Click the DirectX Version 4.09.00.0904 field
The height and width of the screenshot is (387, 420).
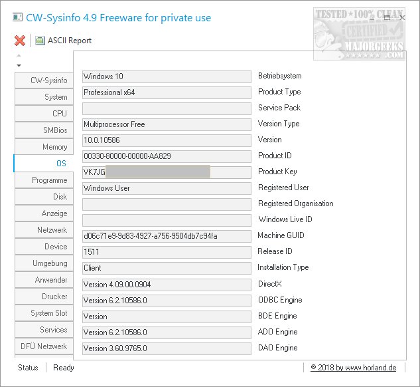pyautogui.click(x=167, y=285)
